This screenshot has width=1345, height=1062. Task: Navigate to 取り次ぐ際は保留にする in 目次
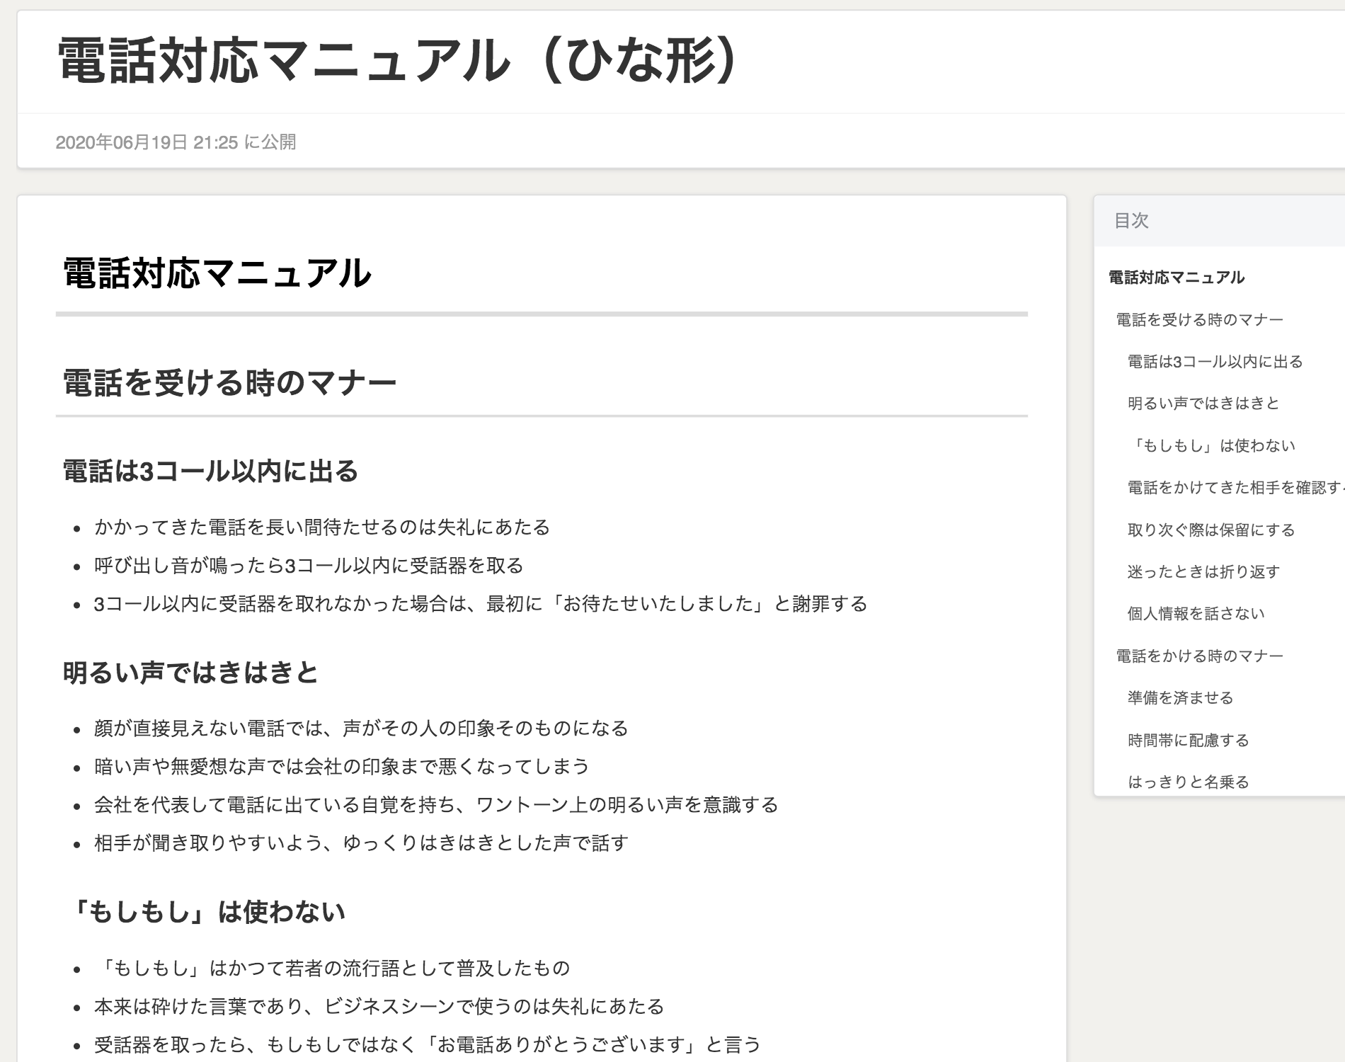pos(1210,530)
